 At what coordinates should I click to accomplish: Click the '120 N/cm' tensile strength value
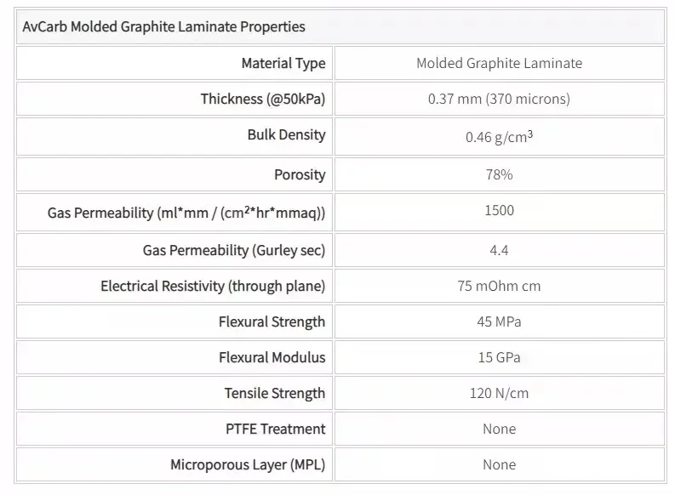[499, 393]
